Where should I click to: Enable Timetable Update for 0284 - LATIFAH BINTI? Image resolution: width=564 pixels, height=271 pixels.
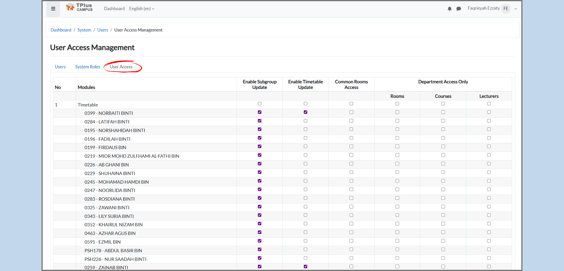point(306,121)
